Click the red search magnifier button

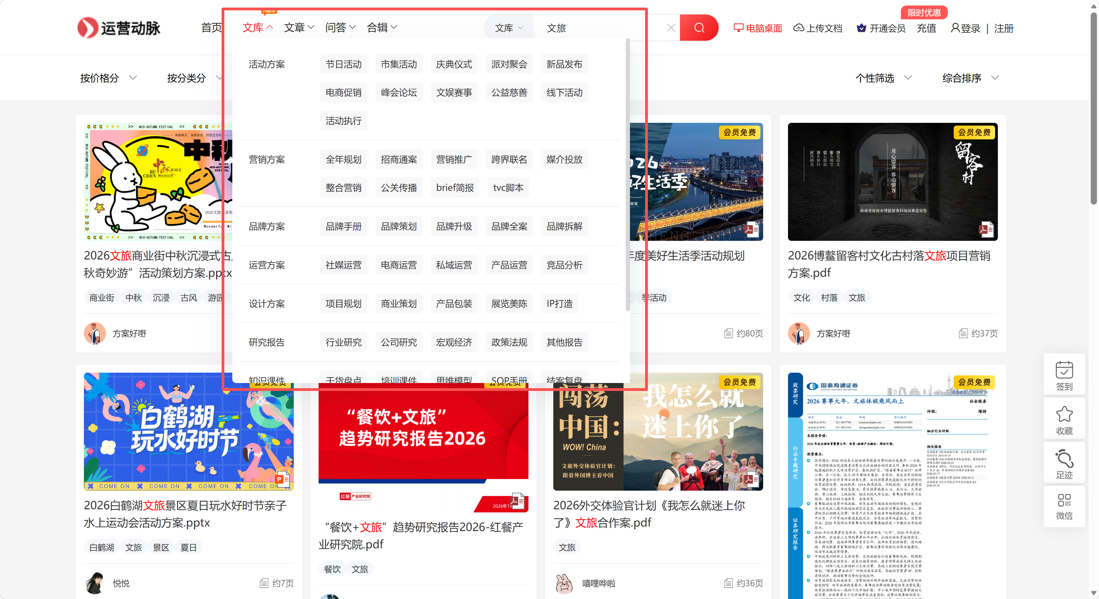pyautogui.click(x=699, y=28)
